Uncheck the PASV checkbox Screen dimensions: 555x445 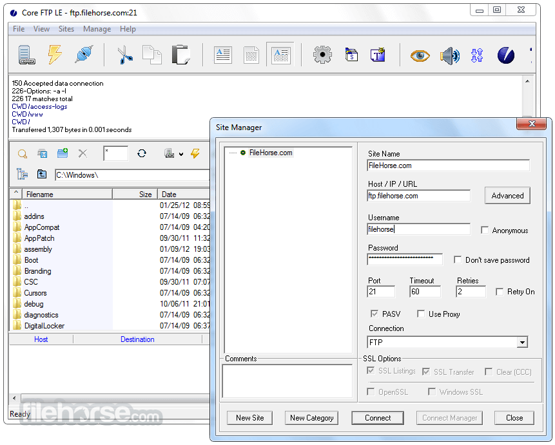[374, 314]
